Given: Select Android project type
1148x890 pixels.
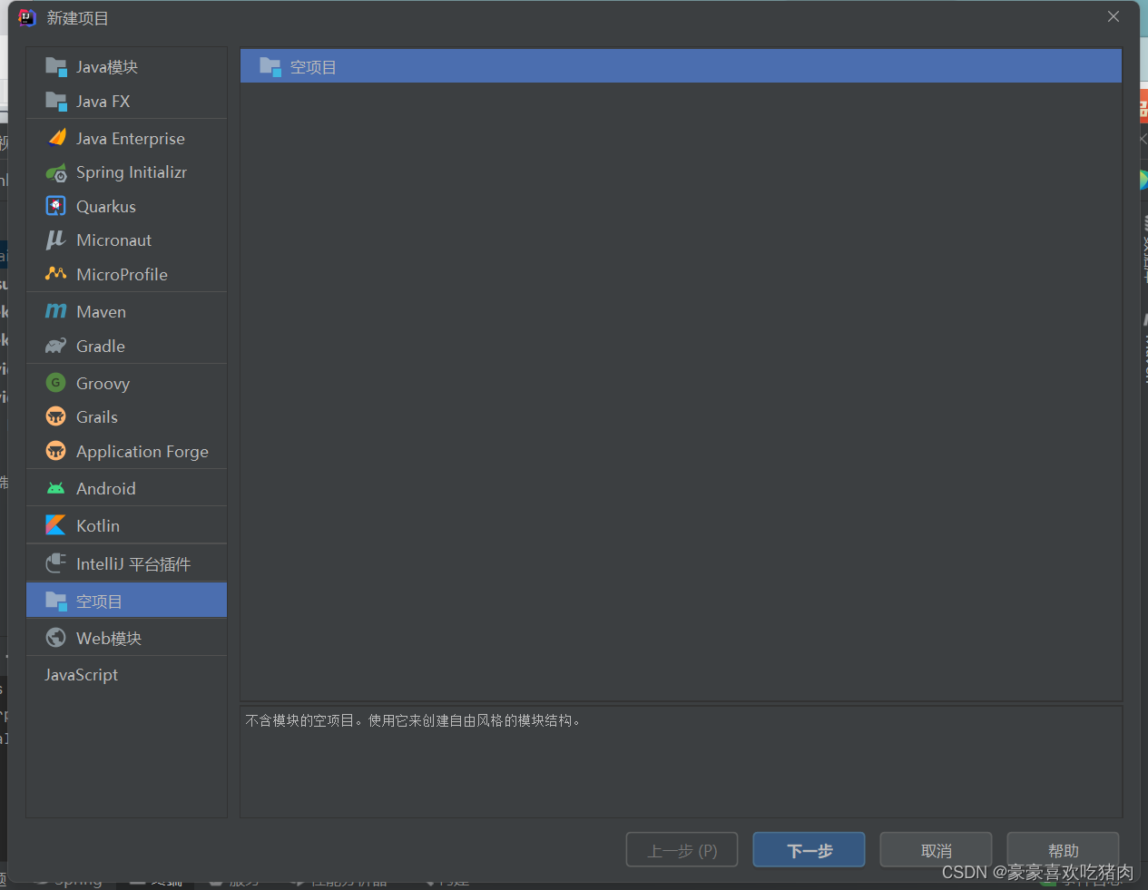Looking at the screenshot, I should [127, 488].
